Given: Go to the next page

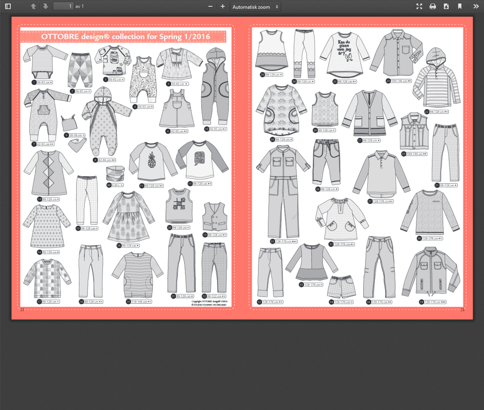Looking at the screenshot, I should click(x=46, y=6).
